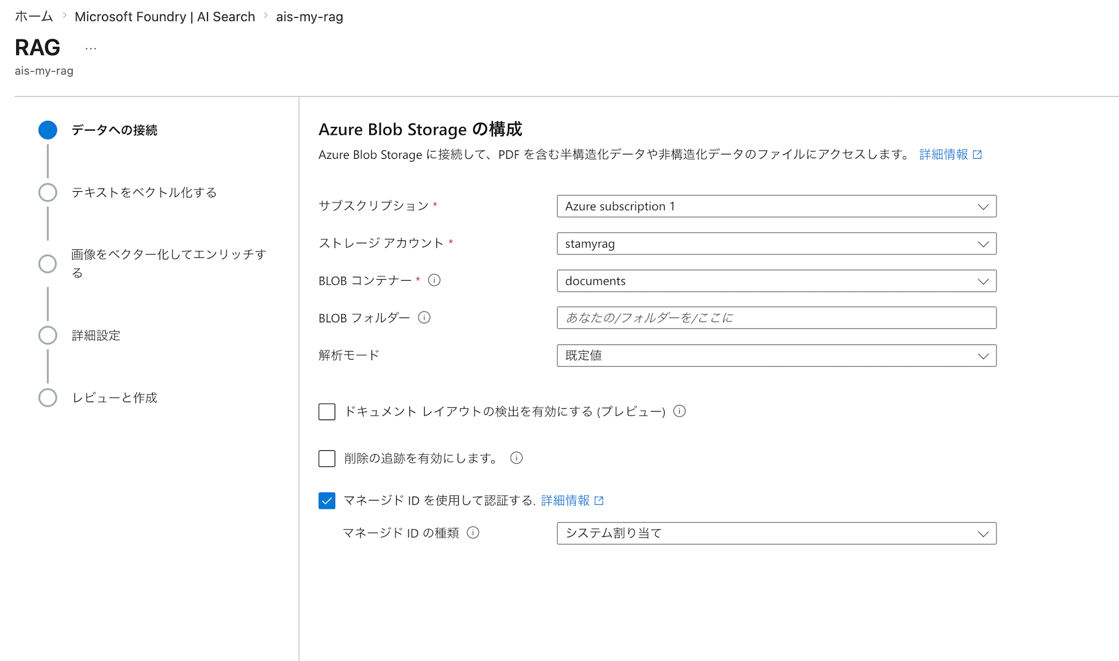Click the info icon beside BLOB フォルダー
This screenshot has height=661, width=1119.
pos(424,318)
